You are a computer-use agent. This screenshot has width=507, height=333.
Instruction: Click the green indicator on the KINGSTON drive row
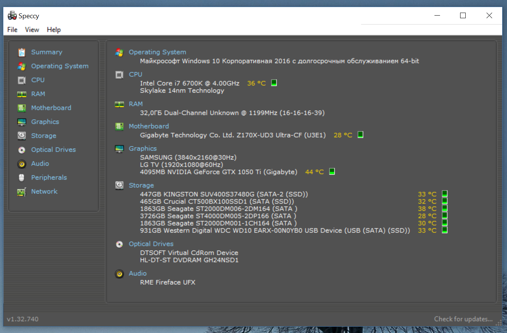(x=445, y=194)
